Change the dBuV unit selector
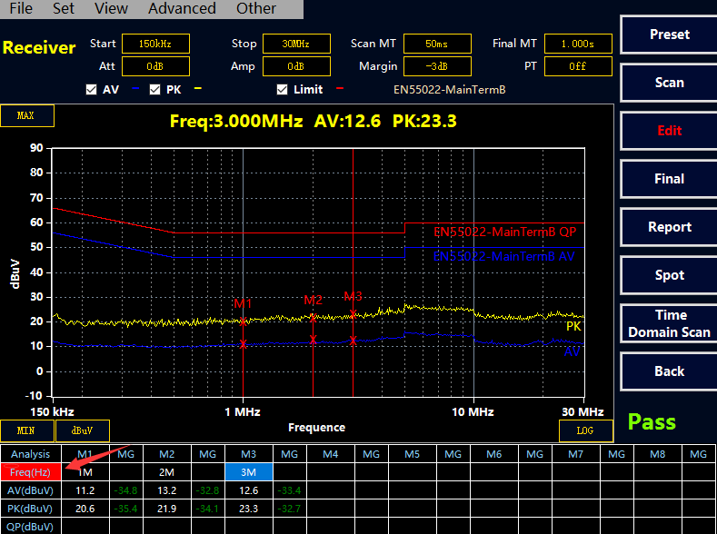The width and height of the screenshot is (717, 534). tap(83, 430)
